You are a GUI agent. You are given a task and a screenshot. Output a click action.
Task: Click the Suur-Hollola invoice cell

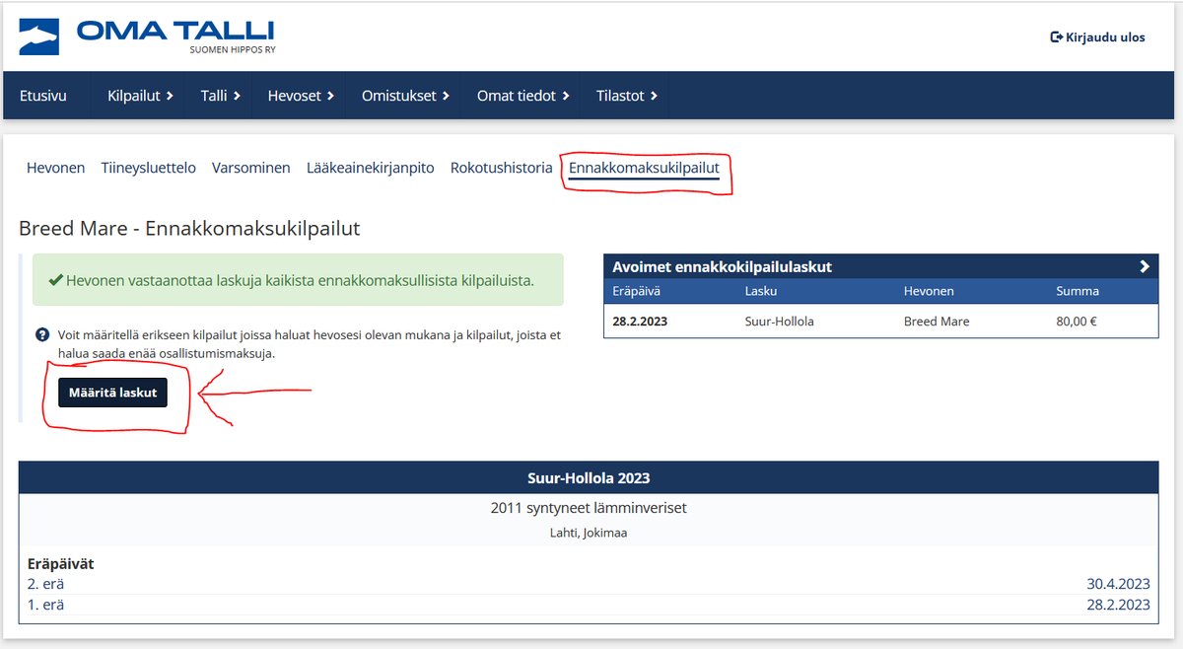tap(779, 322)
